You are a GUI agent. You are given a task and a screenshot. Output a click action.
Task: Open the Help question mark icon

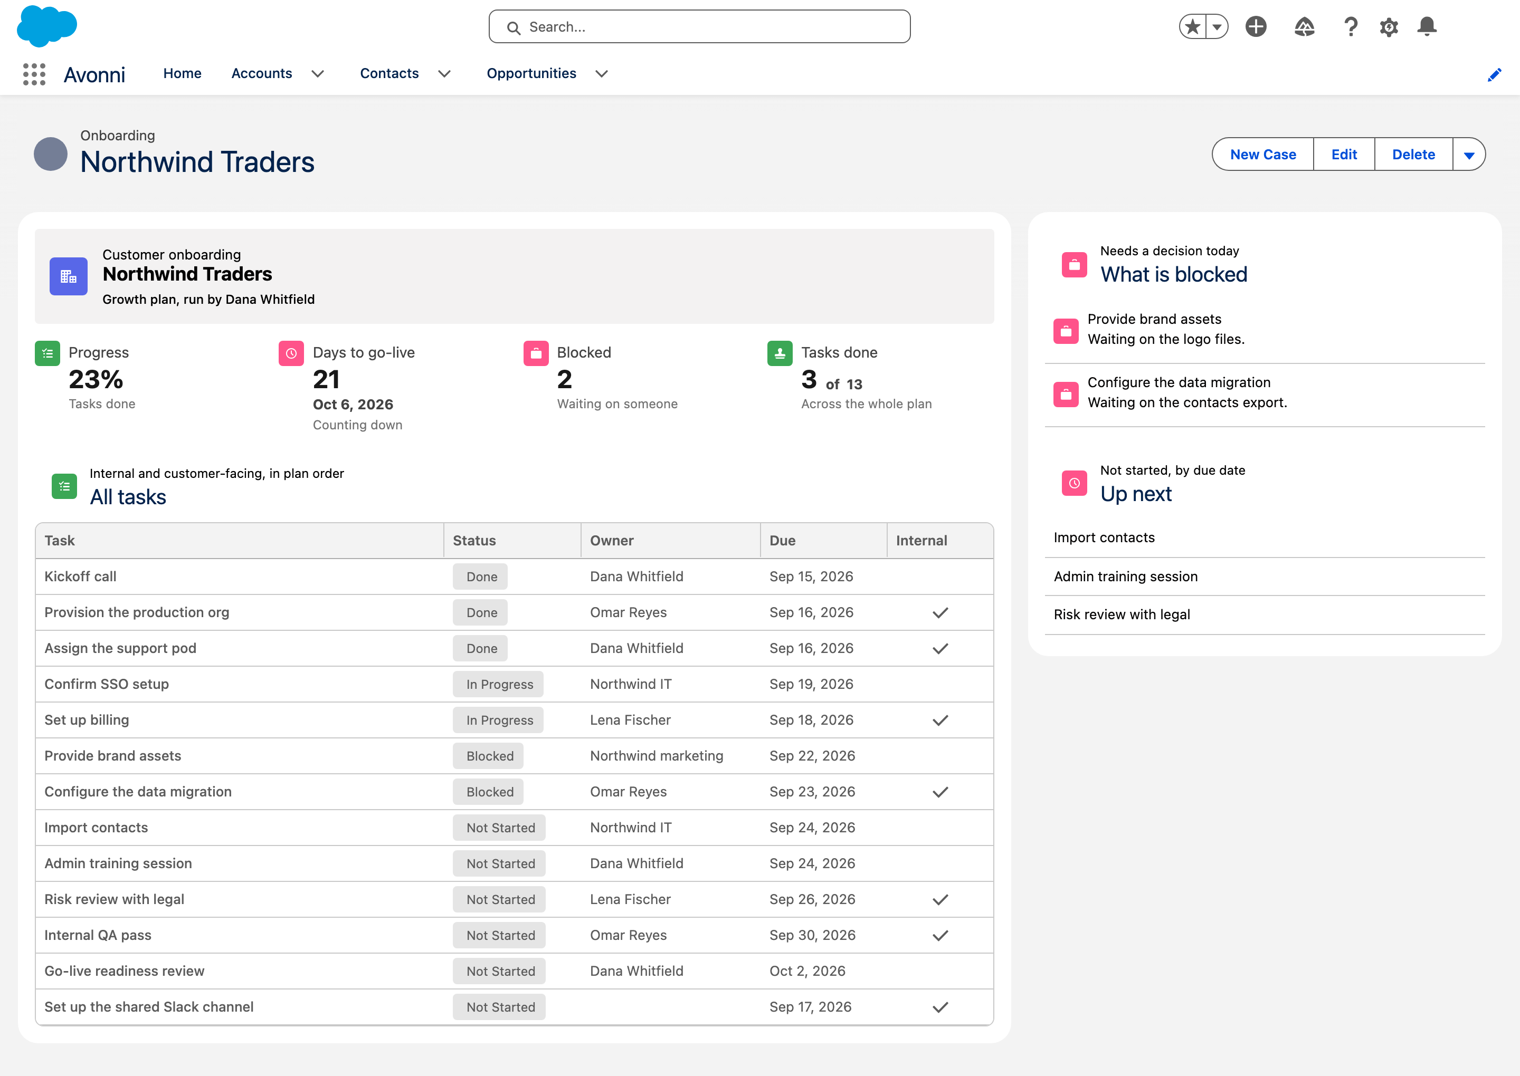click(1350, 27)
